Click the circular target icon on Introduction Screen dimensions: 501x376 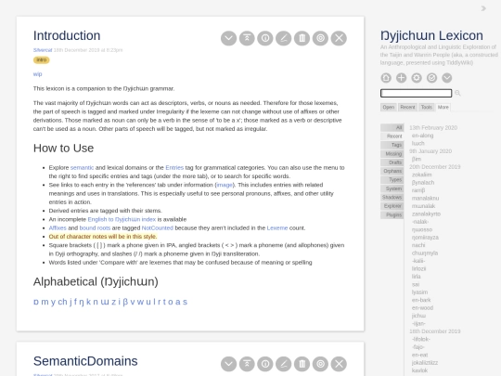coord(320,38)
